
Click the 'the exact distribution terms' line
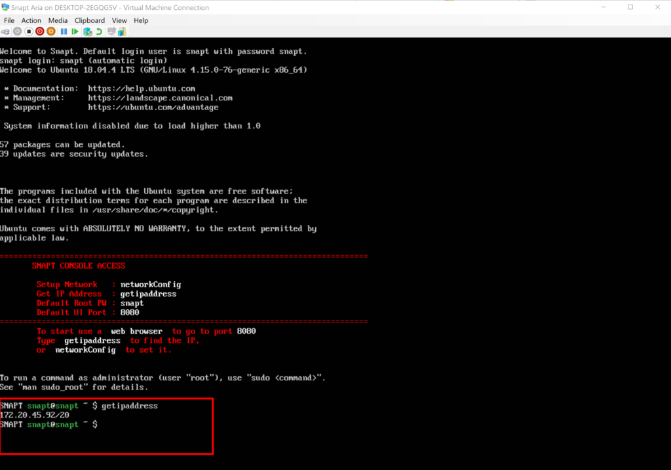tap(153, 201)
